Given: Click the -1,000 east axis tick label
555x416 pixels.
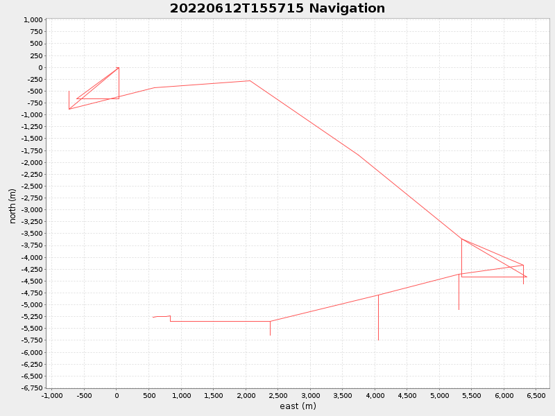Looking at the screenshot, I should (x=51, y=395).
